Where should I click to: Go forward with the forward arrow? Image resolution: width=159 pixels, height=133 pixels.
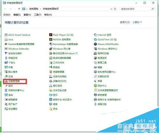tap(10, 9)
